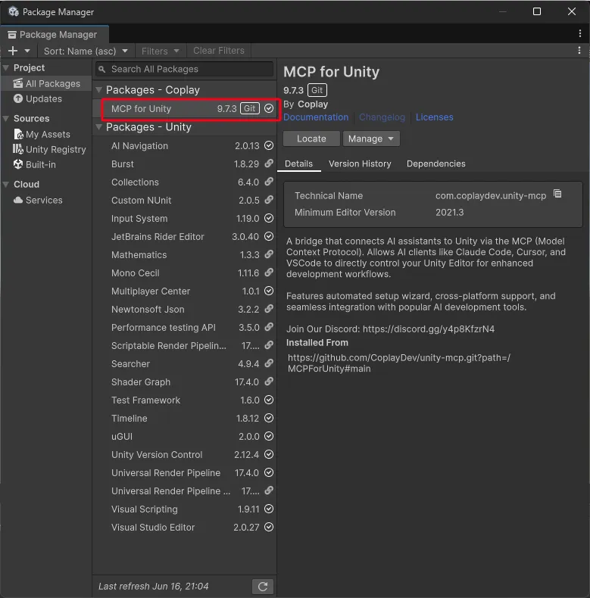
Task: Click the Last refresh Jun 16, 21:04 text
Action: coord(154,587)
